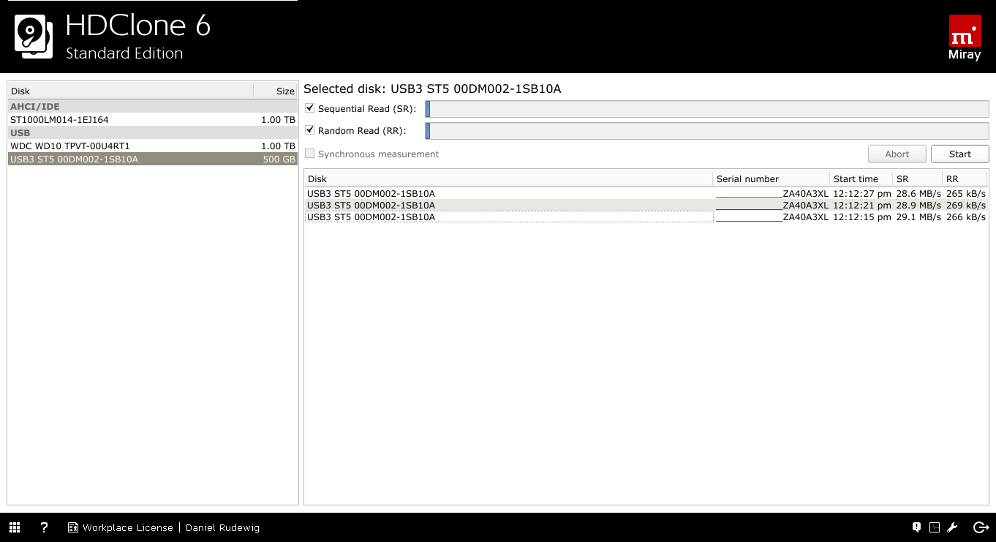Open the apps grid menu icon
Image resolution: width=996 pixels, height=542 pixels.
15,527
